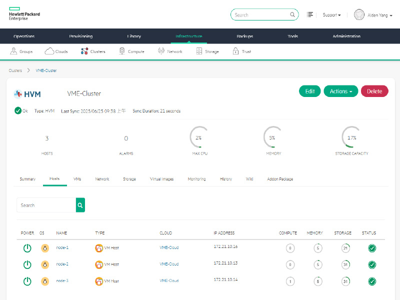Switch to the Wiki tab
Viewport: 400px width, 300px height.
coord(249,179)
